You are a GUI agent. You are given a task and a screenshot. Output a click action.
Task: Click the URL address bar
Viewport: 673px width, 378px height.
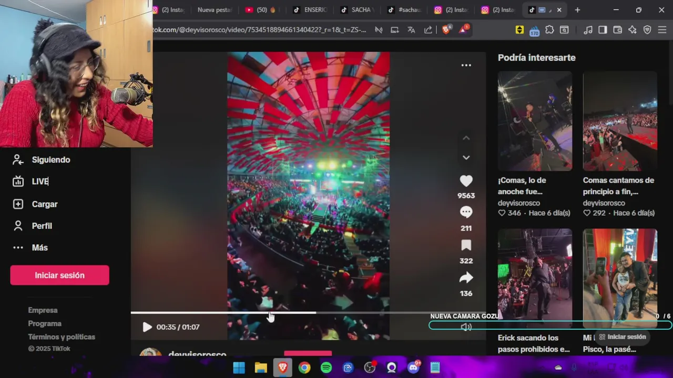point(260,30)
